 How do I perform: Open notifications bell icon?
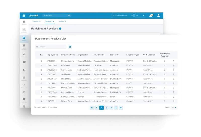coord(151,16)
